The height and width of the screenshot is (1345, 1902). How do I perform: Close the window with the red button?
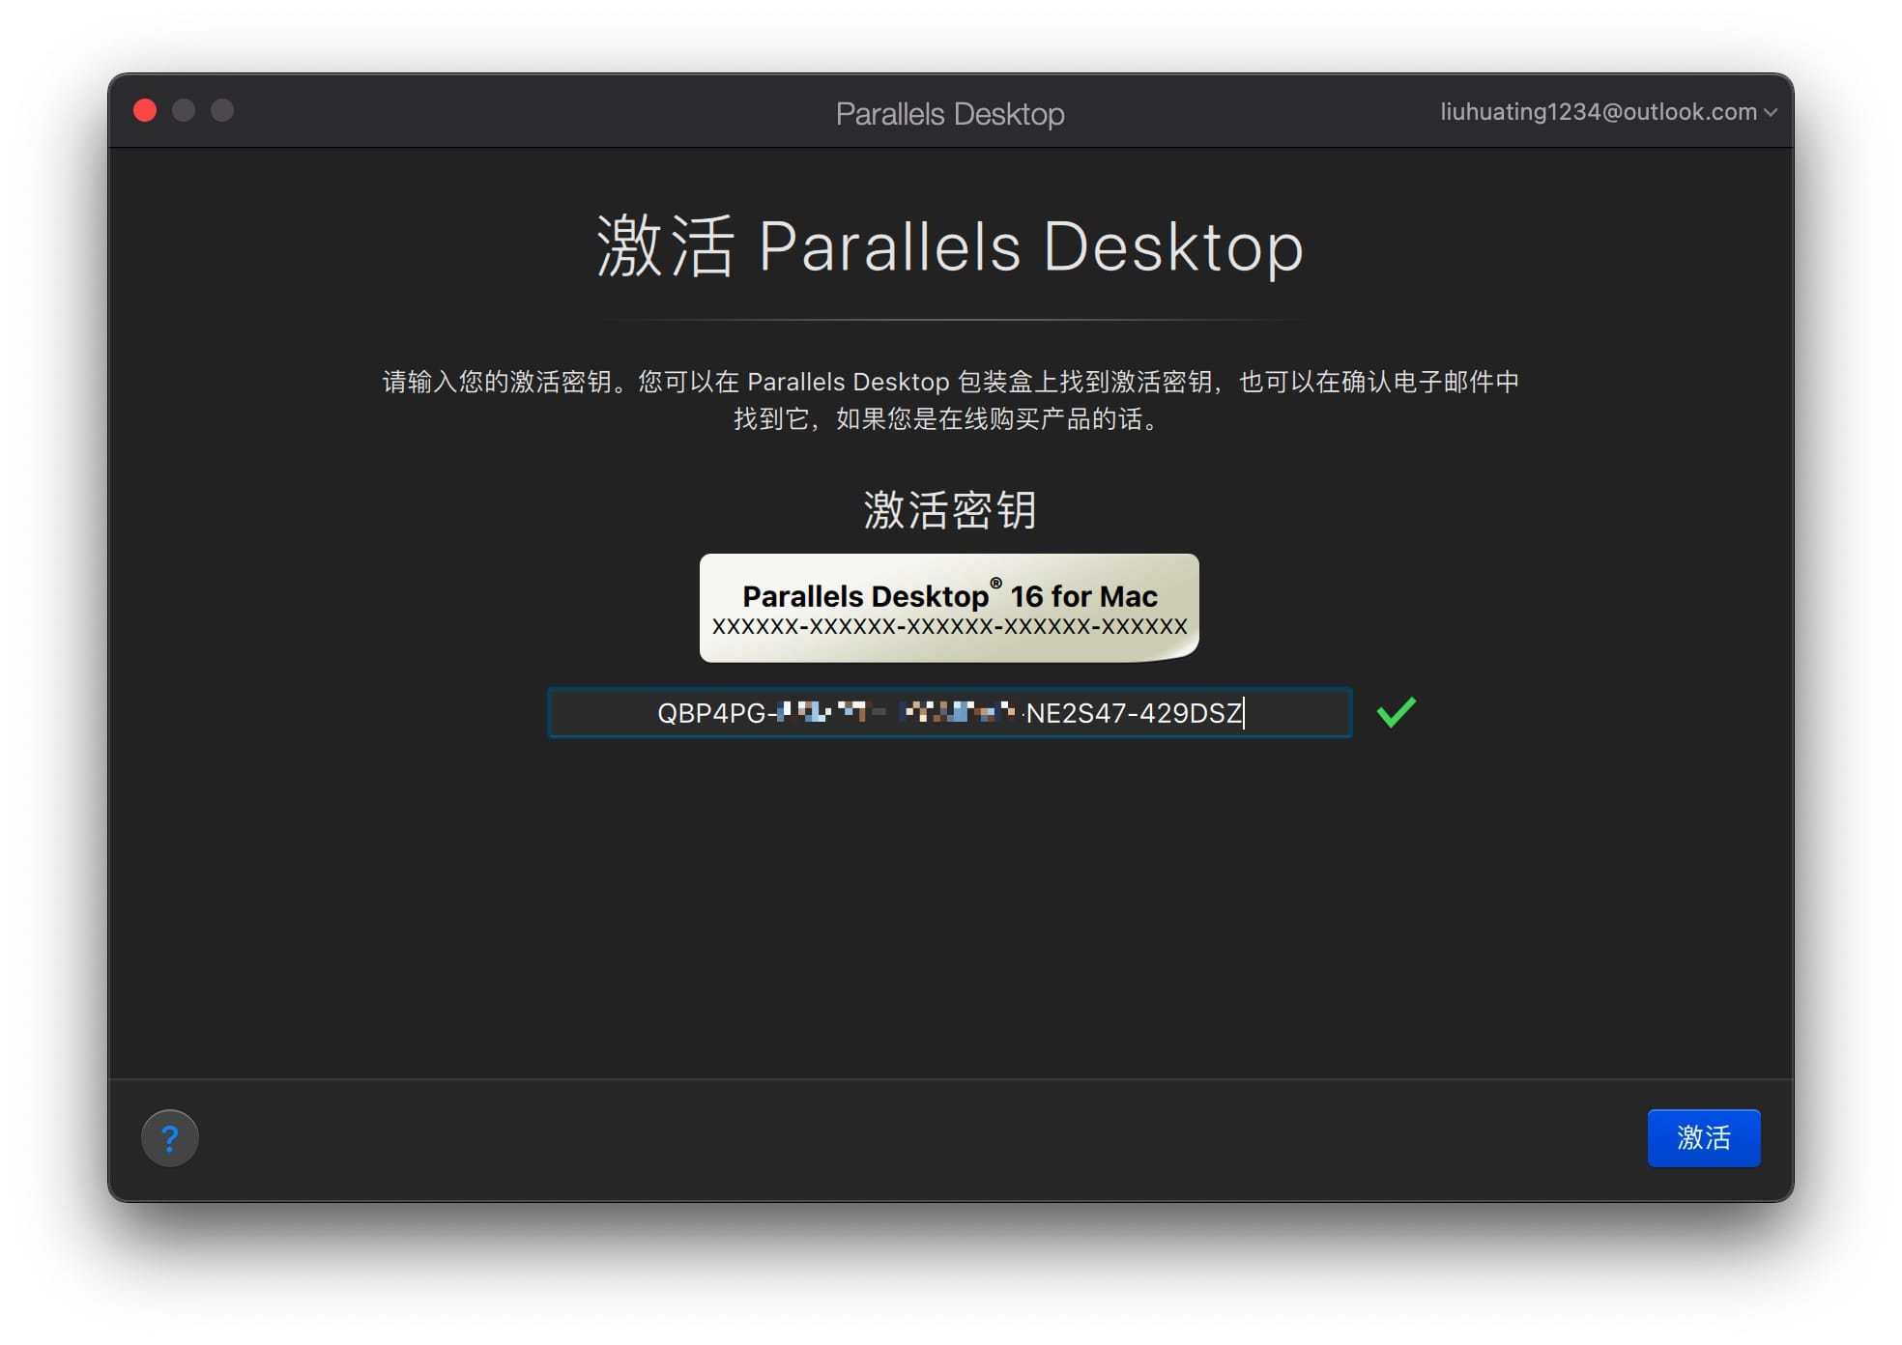pos(145,110)
